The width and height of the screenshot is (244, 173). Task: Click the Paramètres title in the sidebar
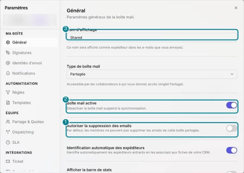point(16,8)
